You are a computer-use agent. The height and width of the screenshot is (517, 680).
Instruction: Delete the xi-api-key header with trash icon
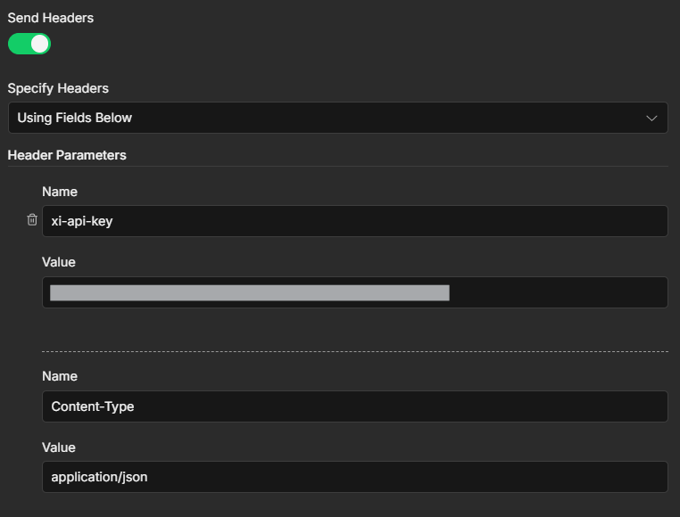[x=32, y=220]
